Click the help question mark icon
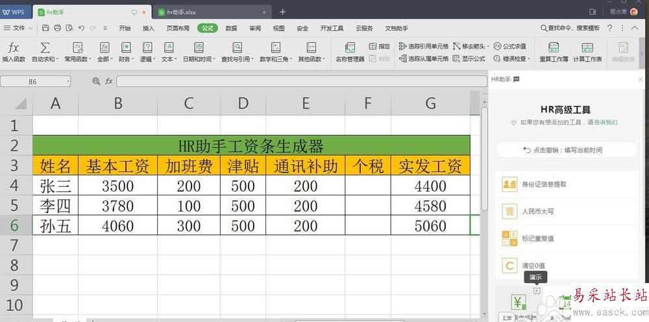 click(609, 28)
